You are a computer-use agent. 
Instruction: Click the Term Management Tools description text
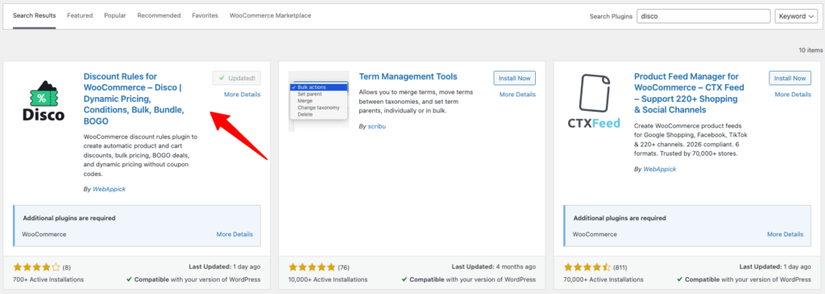tap(417, 101)
